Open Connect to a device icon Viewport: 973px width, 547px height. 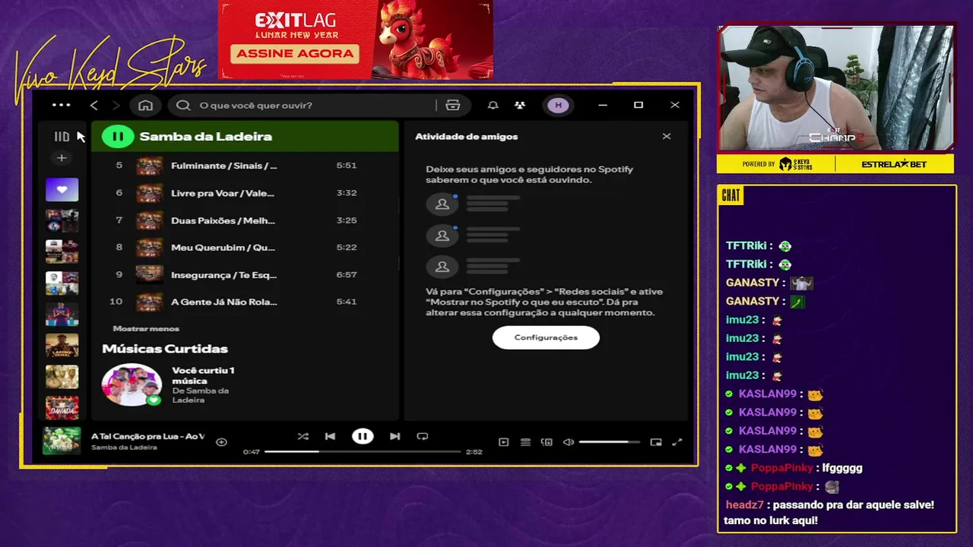[x=547, y=441]
